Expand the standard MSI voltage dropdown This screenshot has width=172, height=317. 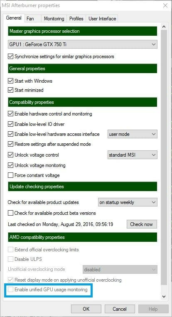pos(133,155)
